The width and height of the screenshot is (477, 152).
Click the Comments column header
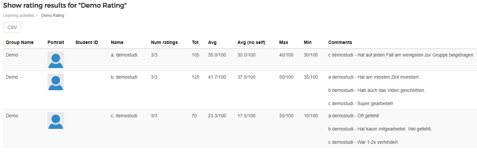340,42
